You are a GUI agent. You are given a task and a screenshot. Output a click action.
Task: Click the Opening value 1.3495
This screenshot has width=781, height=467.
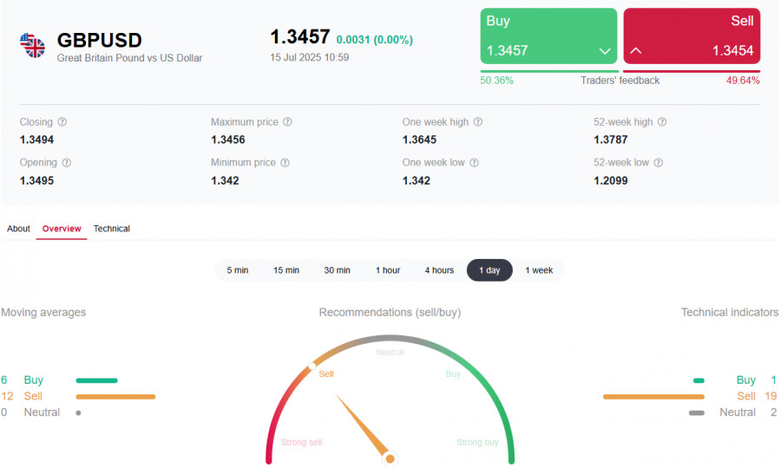[36, 180]
